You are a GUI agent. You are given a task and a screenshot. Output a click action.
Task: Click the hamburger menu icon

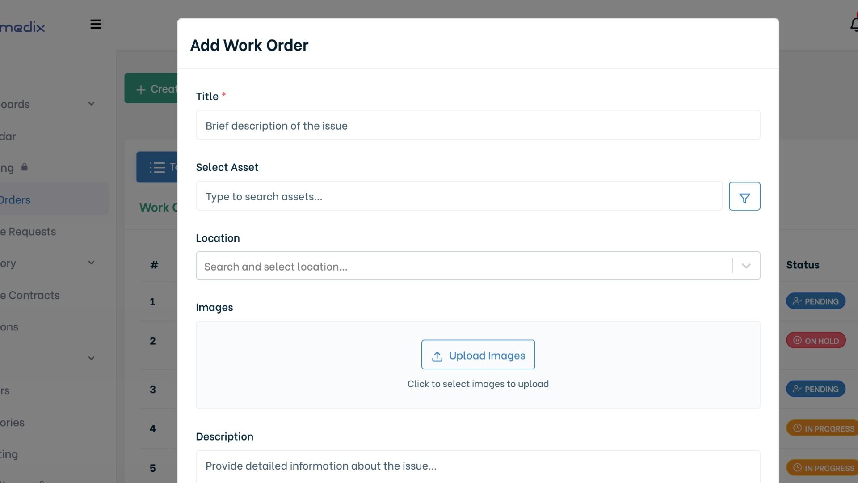coord(96,24)
